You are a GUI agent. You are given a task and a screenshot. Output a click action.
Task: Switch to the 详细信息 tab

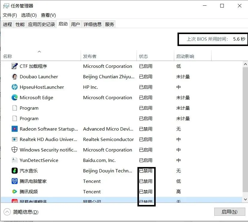click(93, 24)
